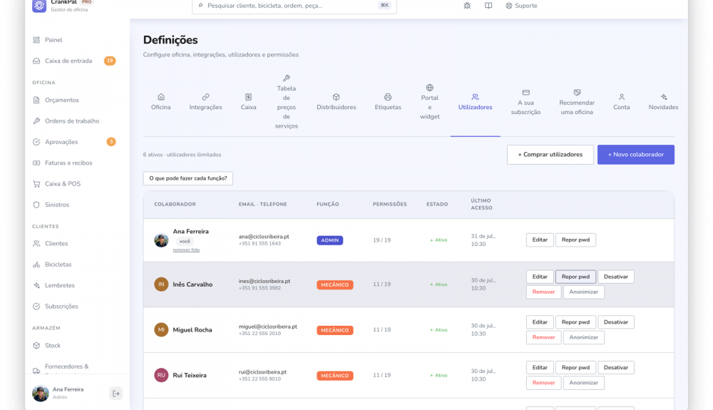Click the logout icon next to Ana Ferreira
The height and width of the screenshot is (410, 713).
click(x=116, y=394)
